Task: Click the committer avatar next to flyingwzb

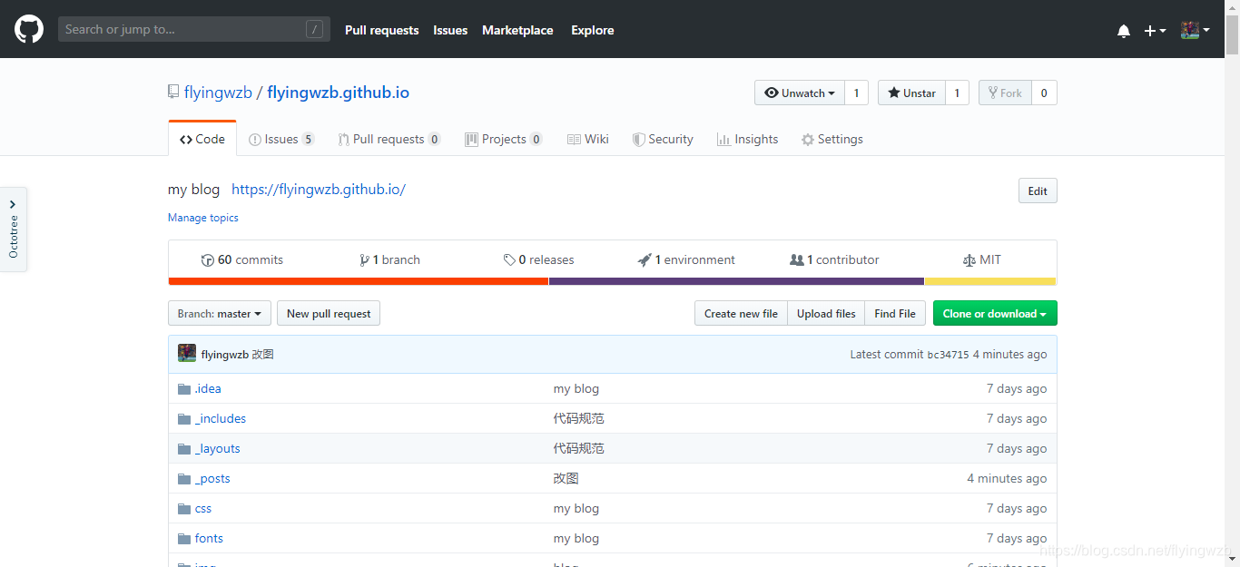Action: (x=187, y=354)
